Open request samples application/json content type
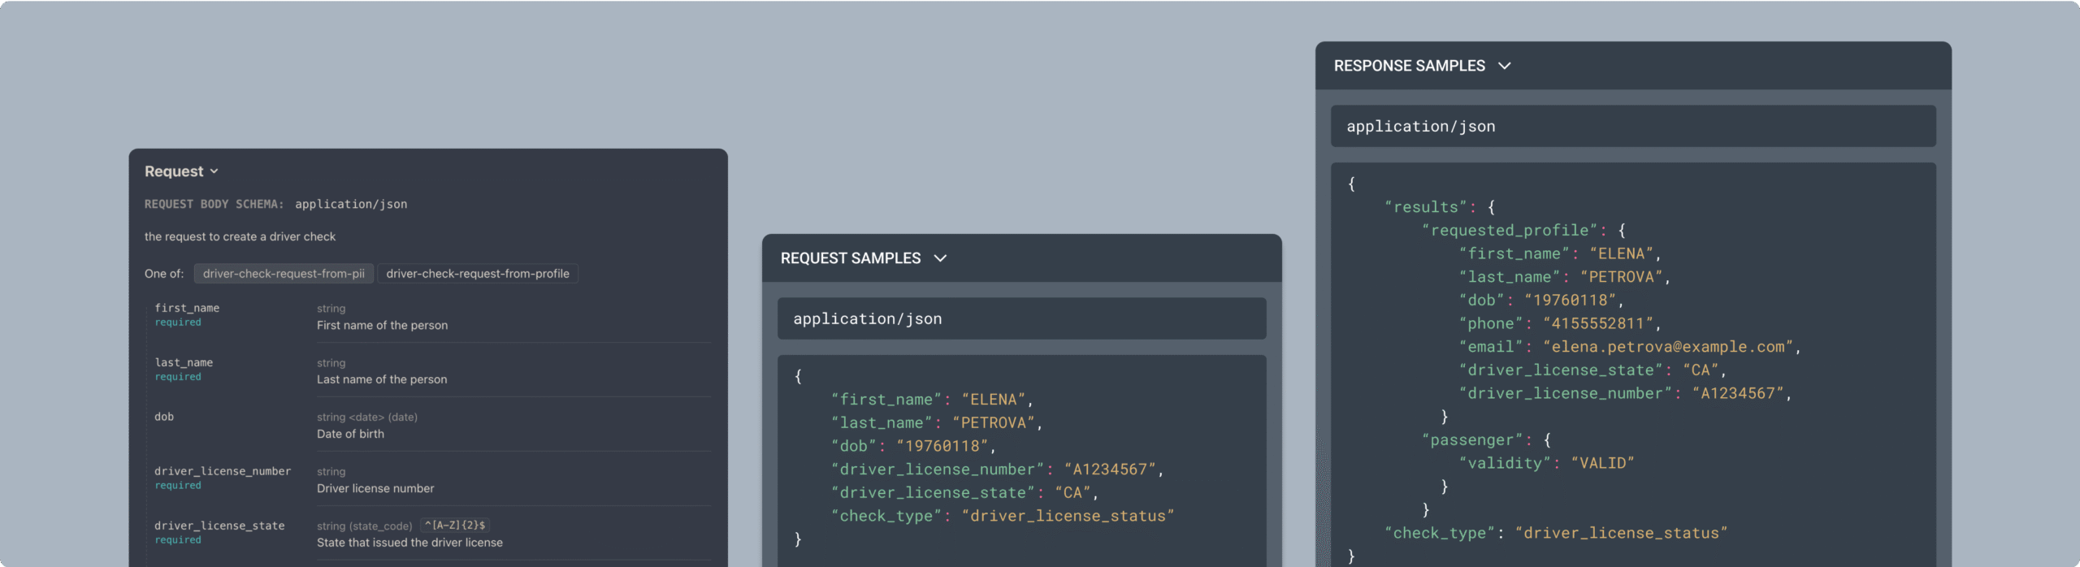The width and height of the screenshot is (2080, 567). coord(1021,318)
